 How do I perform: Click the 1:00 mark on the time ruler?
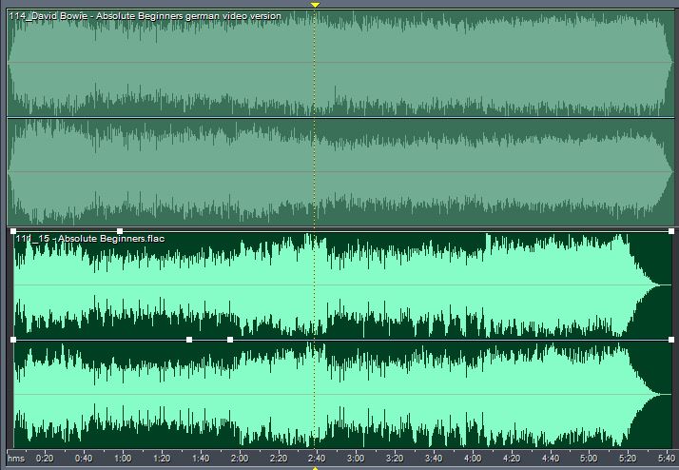point(122,458)
